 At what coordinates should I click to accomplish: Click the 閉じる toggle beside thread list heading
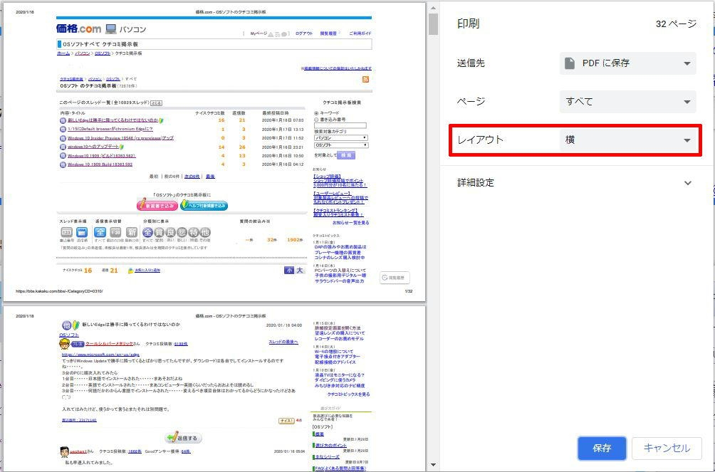(155, 103)
